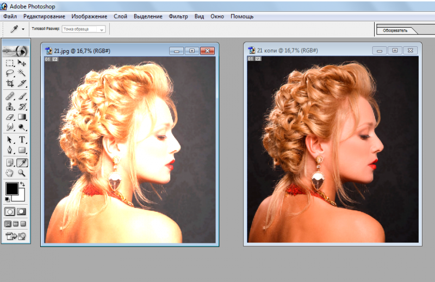Pick the Magic Wand tool
The width and height of the screenshot is (435, 282).
pos(22,73)
